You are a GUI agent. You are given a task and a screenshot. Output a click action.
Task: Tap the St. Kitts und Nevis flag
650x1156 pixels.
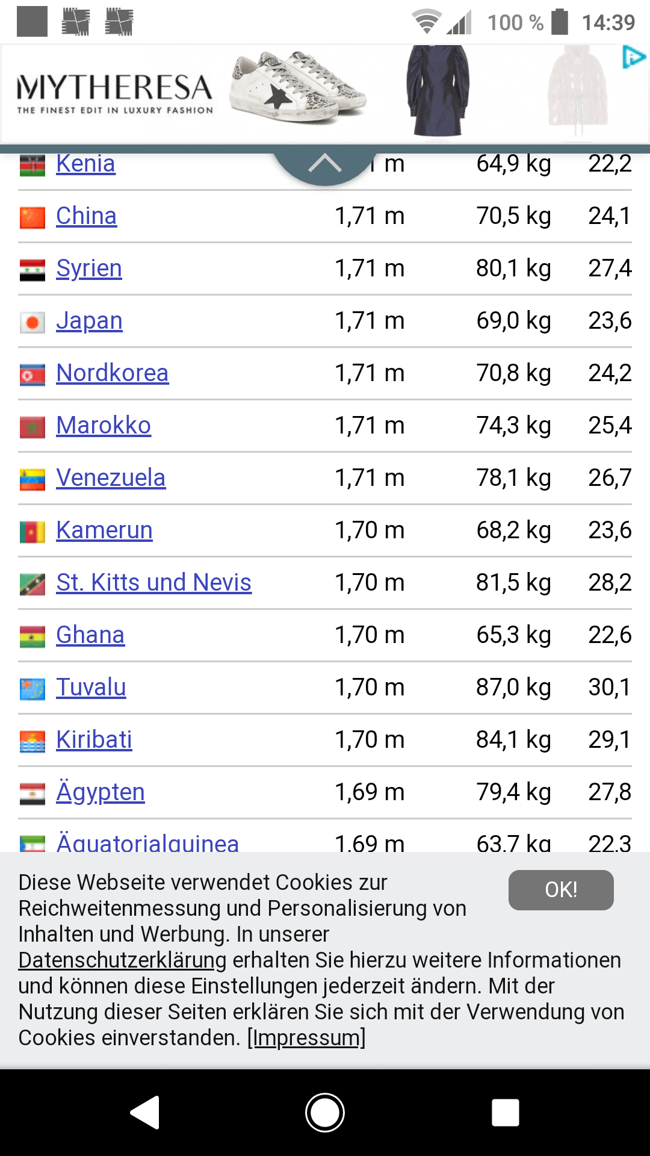(32, 584)
